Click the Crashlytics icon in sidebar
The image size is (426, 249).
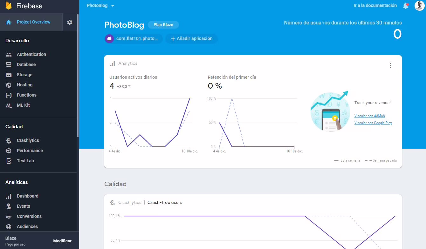[9, 140]
